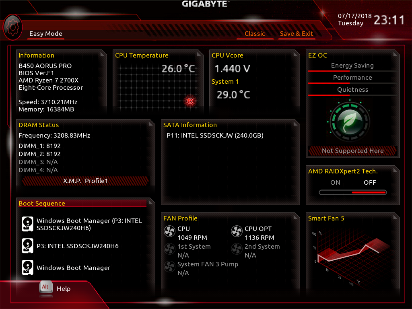
Task: Set RAIDXpert2 to OFF
Action: [x=370, y=182]
